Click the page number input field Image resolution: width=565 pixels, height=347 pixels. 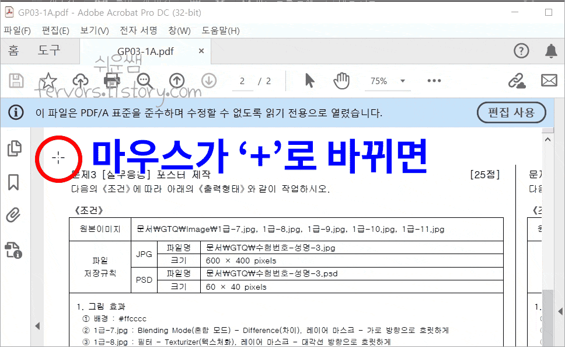(243, 81)
